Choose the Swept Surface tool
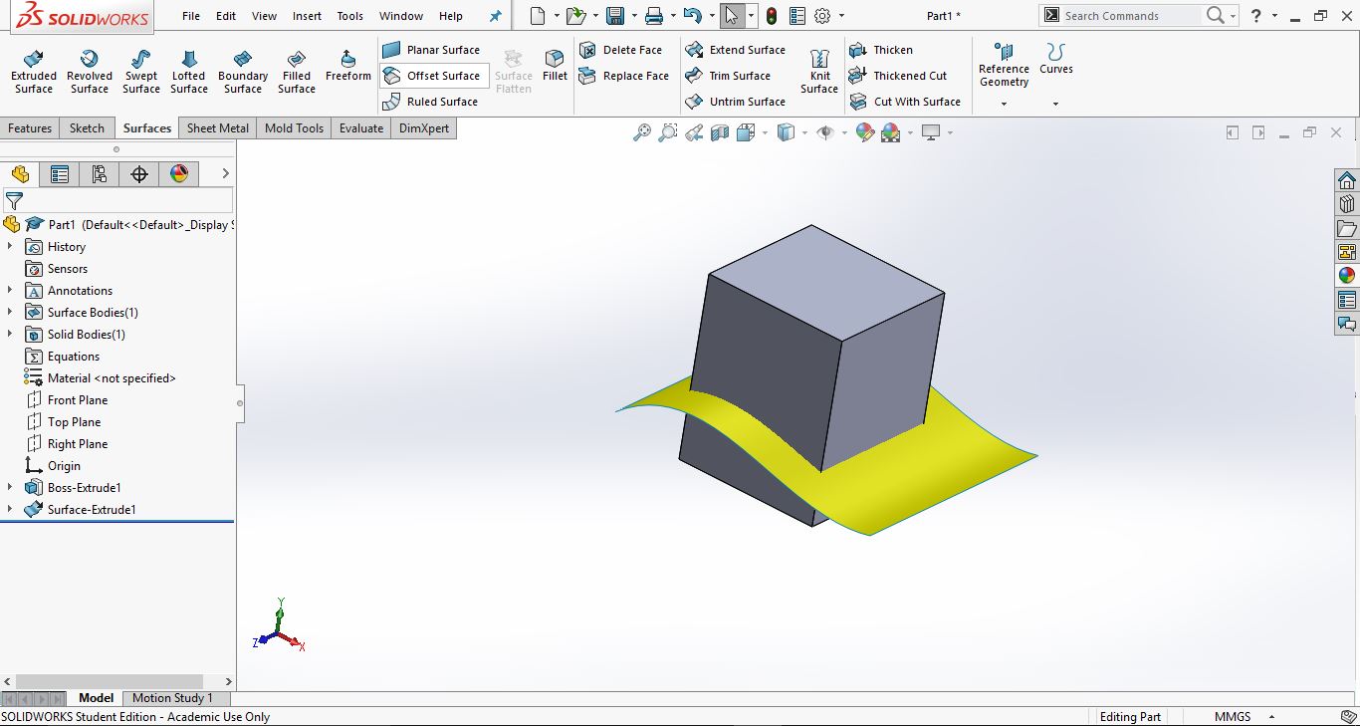1360x726 pixels. tap(141, 72)
